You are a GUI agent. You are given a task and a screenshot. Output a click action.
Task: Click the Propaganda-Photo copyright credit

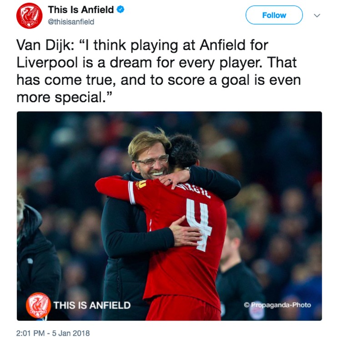[x=277, y=305]
